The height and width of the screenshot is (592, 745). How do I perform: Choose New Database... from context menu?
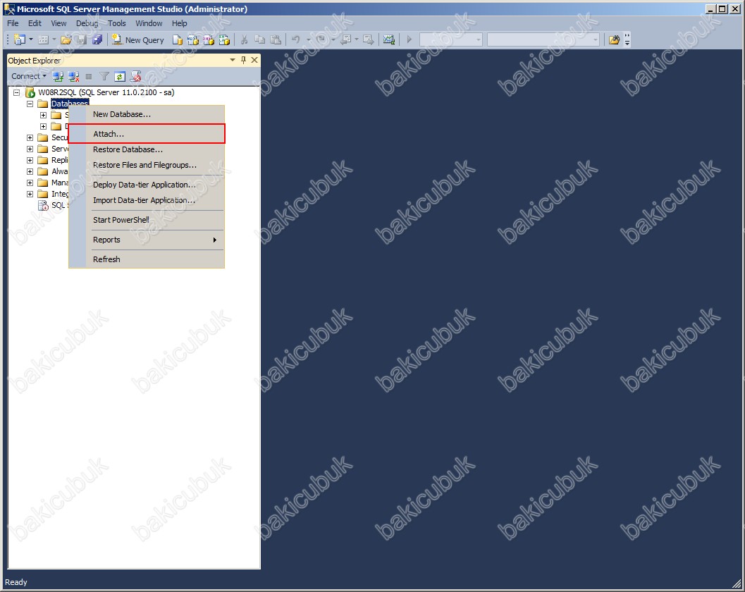[147, 114]
